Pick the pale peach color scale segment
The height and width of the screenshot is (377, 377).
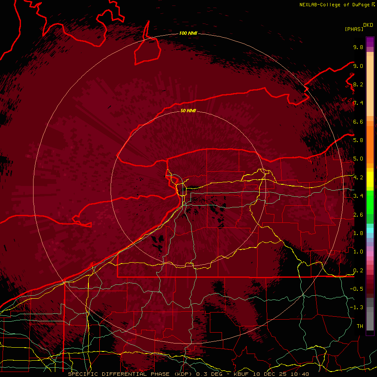coord(370,87)
